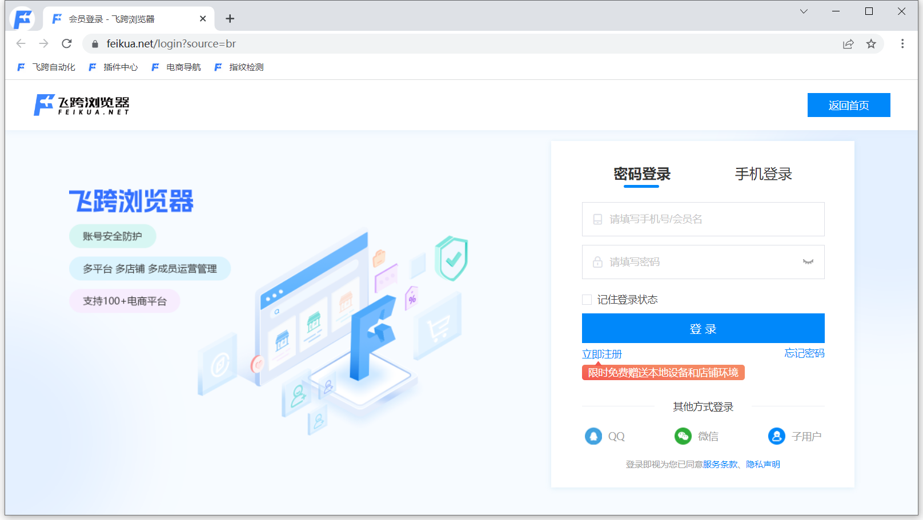Viewport: 923px width, 520px height.
Task: Open the 隐私声明 link
Action: pos(763,465)
